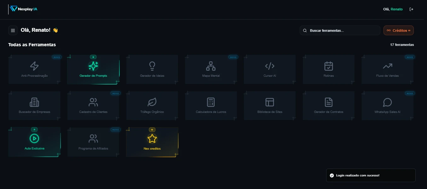427x189 pixels.
Task: Open the Rotinas calendar tool
Action: click(329, 66)
